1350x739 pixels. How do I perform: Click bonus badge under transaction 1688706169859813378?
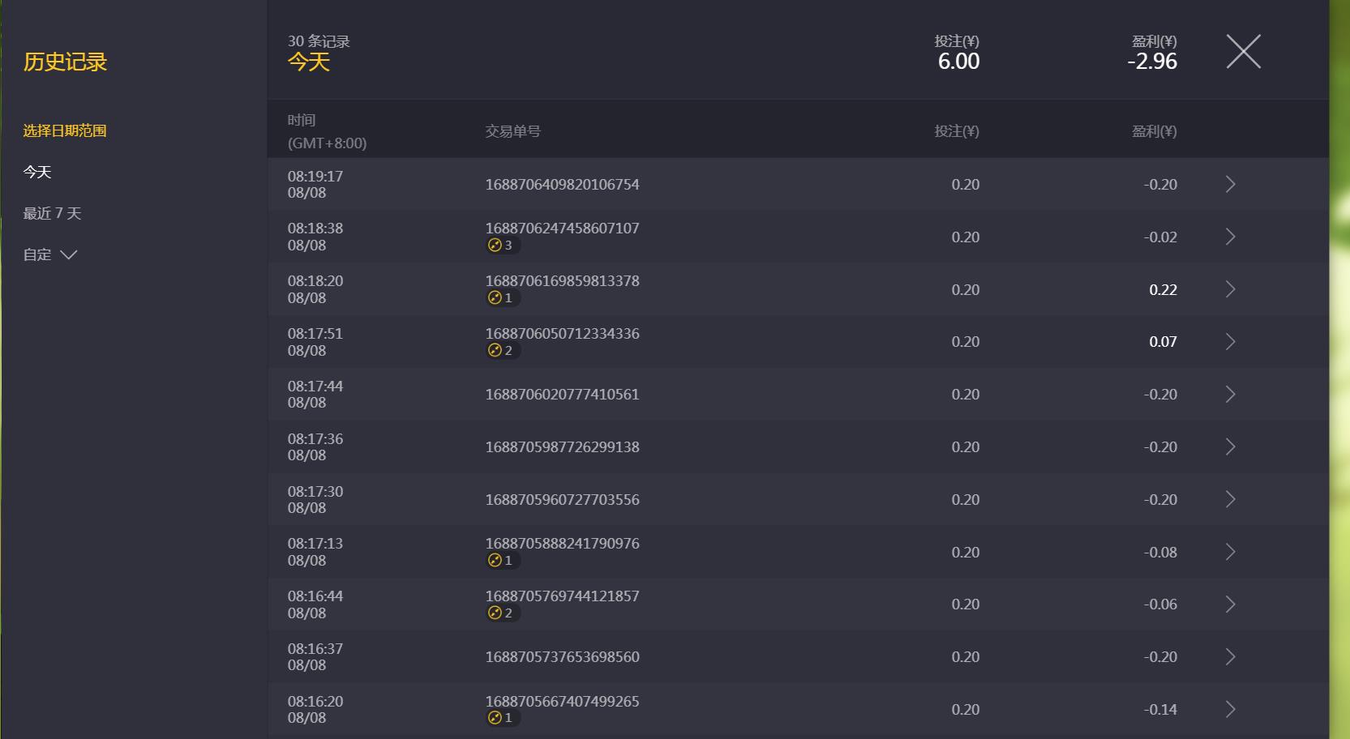coord(502,298)
